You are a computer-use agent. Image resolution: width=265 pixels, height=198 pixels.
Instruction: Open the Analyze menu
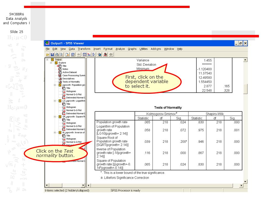[x=120, y=49]
